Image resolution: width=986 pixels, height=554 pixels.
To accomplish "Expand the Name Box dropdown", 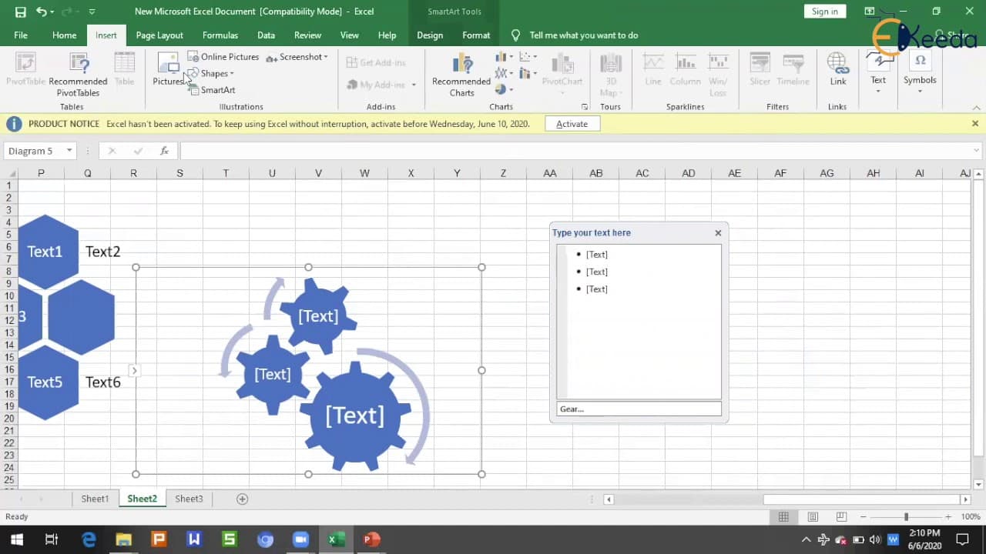I will click(x=69, y=151).
